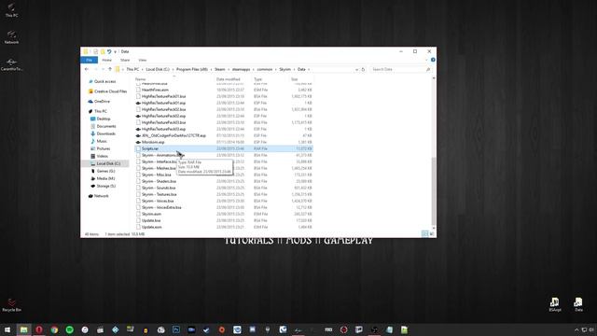The image size is (597, 336).
Task: Select HighResTexturePack03.esp file
Action: (164, 129)
